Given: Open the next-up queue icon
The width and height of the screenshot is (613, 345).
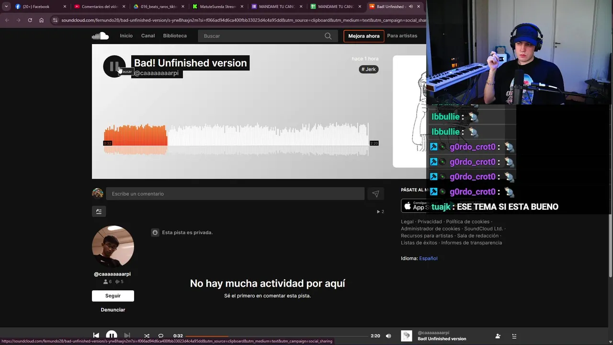Looking at the screenshot, I should [514, 336].
